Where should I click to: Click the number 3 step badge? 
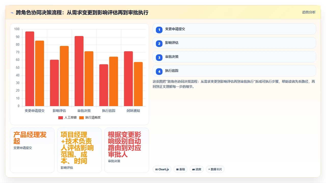point(159,58)
